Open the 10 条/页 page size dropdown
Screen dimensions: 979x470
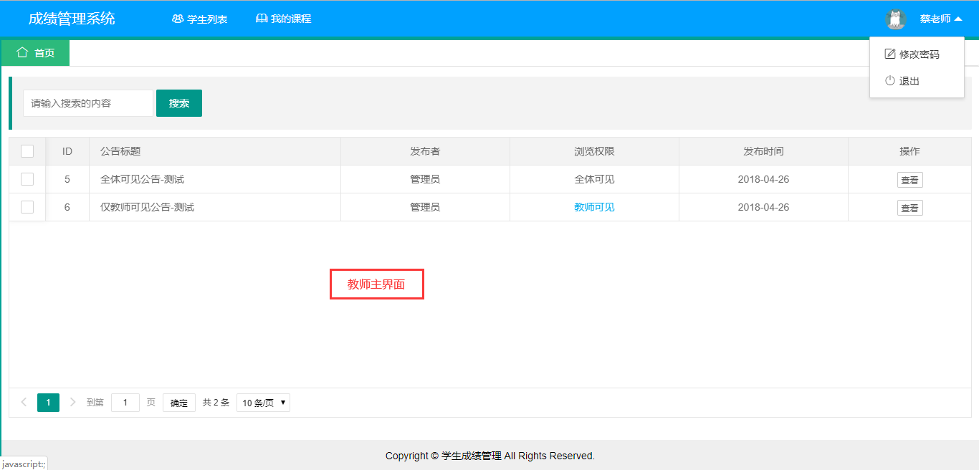pos(263,403)
